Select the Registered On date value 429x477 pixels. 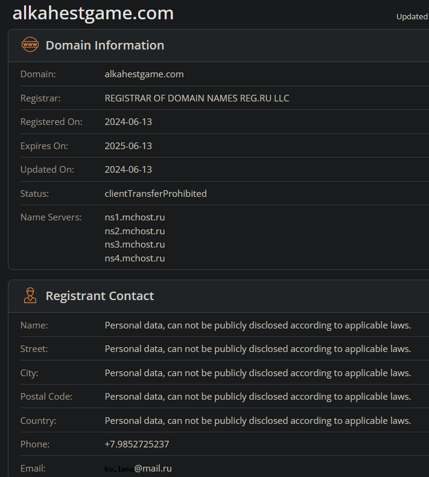(128, 122)
